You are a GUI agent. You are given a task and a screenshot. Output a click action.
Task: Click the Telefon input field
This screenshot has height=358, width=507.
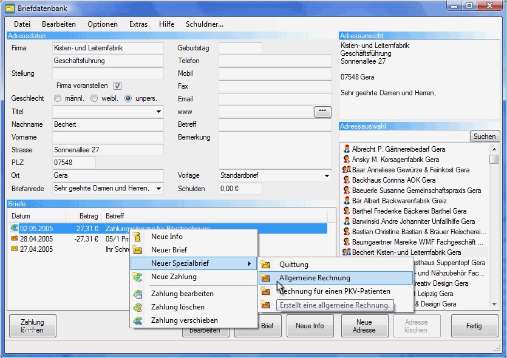coord(275,61)
